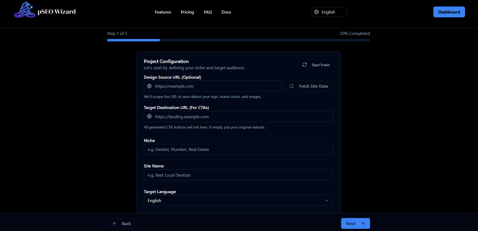Image resolution: width=478 pixels, height=231 pixels.
Task: Expand the Target Language chevron arrow
Action: [327, 200]
